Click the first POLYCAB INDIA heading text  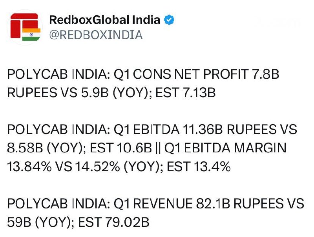(57, 74)
